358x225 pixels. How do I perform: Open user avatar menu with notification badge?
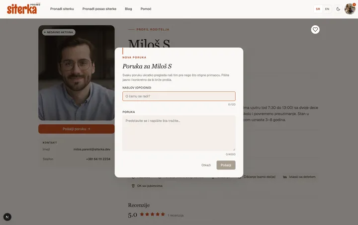[x=350, y=9]
